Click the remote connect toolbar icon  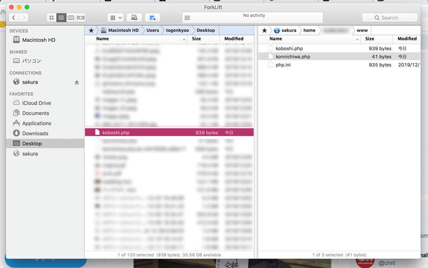point(134,18)
